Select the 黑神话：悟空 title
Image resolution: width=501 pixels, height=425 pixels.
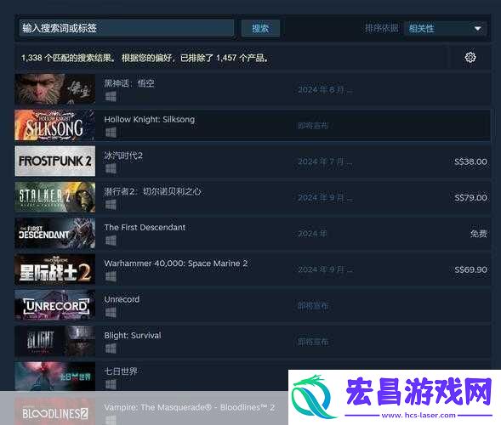[129, 83]
